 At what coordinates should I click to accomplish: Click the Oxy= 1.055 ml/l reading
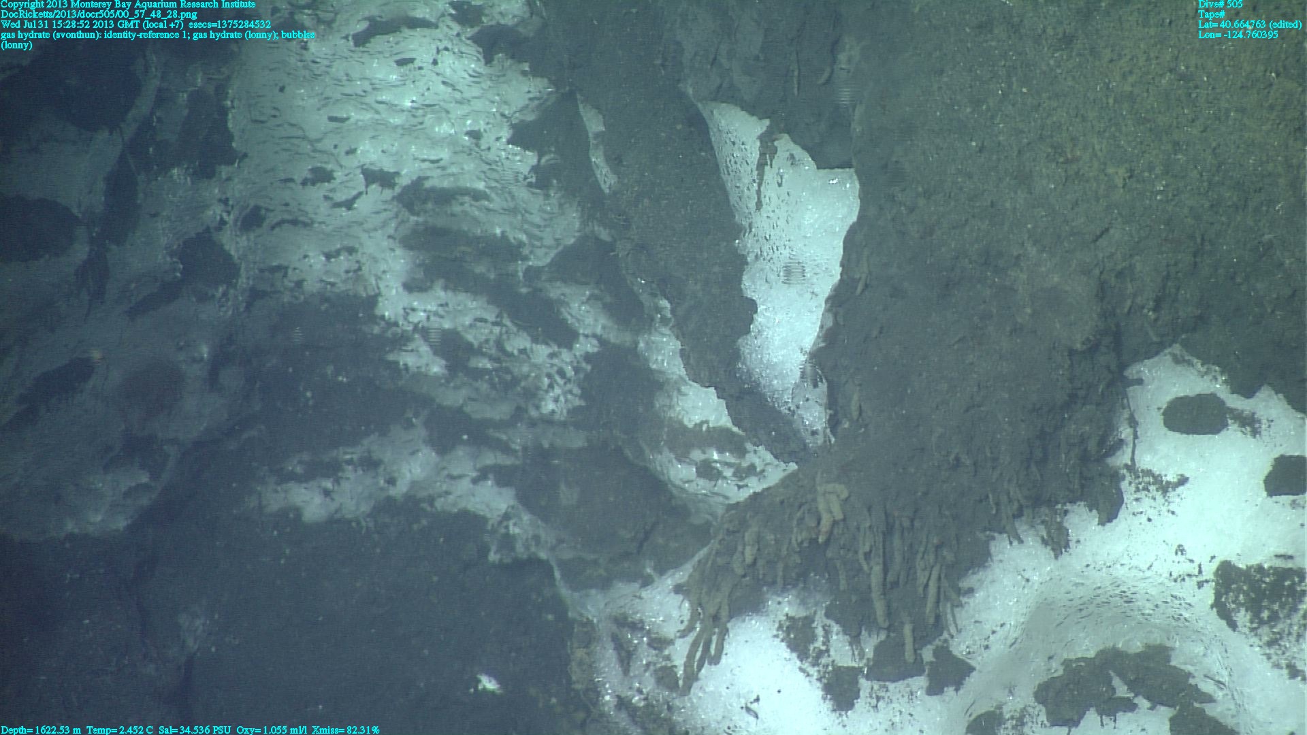(x=272, y=730)
